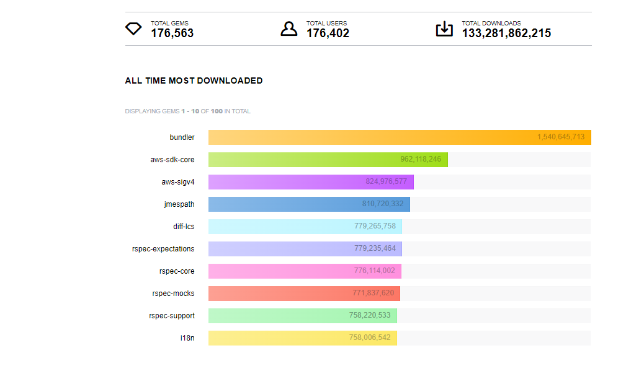The image size is (644, 374).
Task: Open the i18n gem link
Action: pyautogui.click(x=187, y=338)
